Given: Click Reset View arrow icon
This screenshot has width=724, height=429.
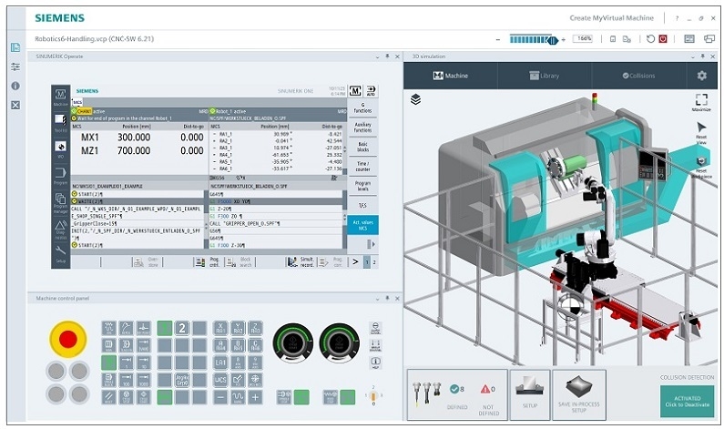Looking at the screenshot, I should pos(701,133).
